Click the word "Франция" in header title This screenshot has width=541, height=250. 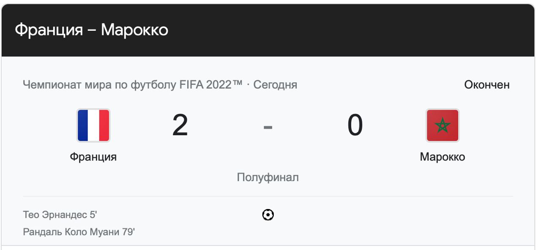tap(49, 30)
